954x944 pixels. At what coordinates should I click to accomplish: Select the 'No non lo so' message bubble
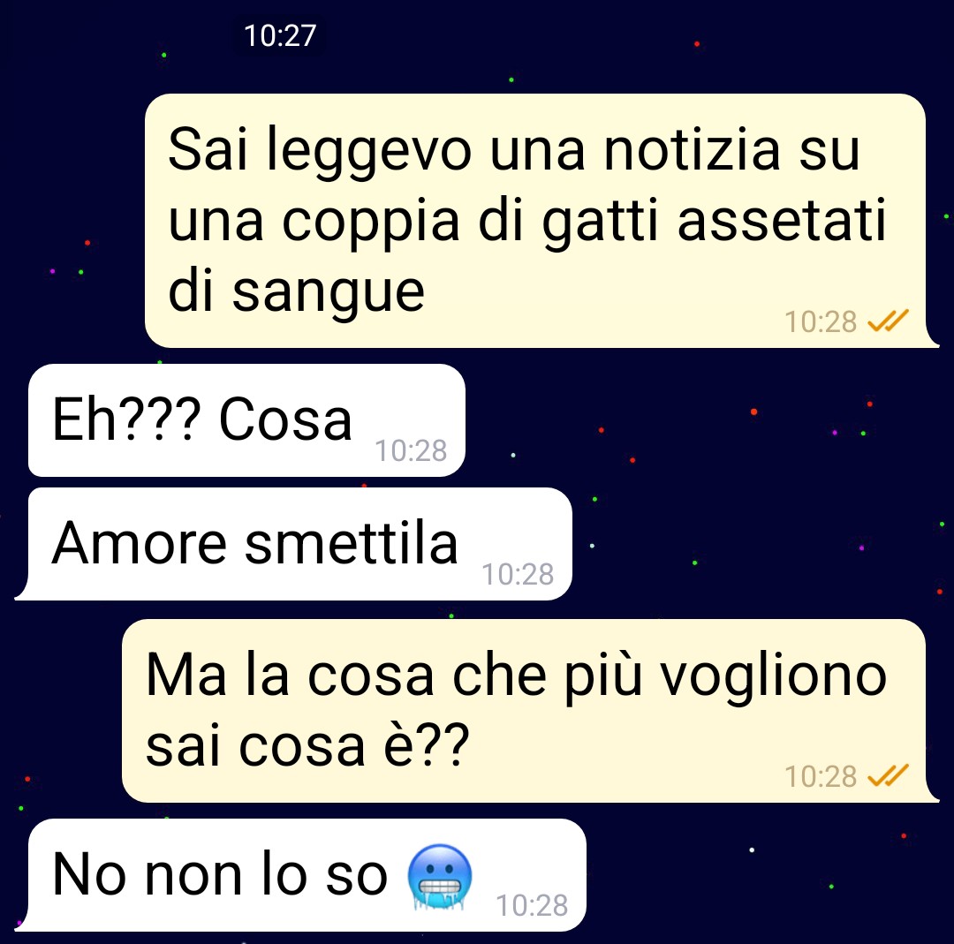coord(300,874)
